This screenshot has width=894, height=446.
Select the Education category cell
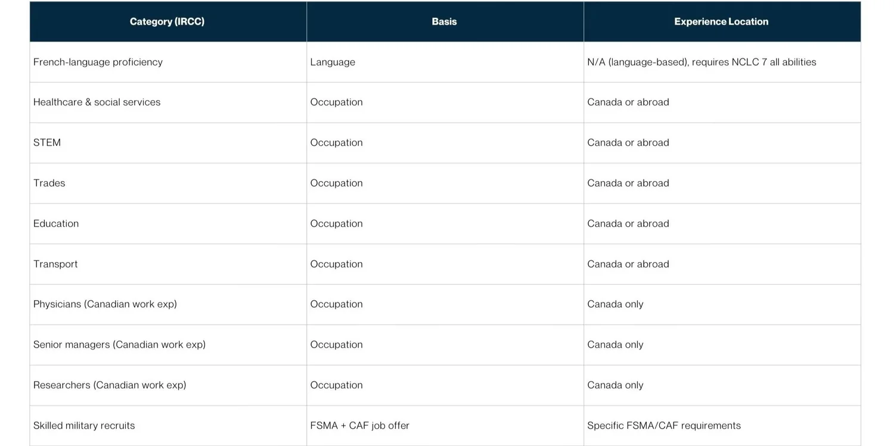pos(167,224)
